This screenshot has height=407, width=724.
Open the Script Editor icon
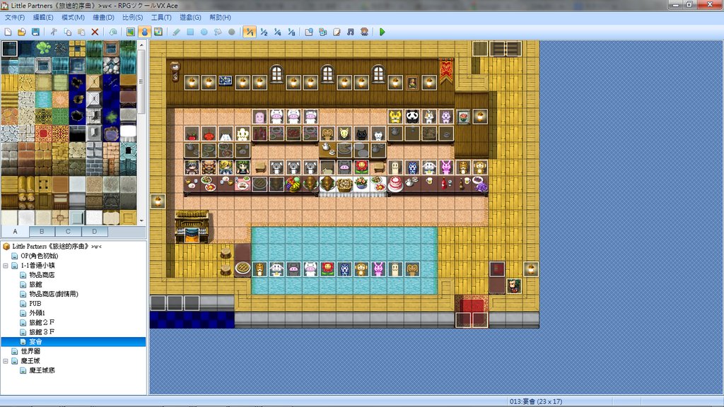[x=337, y=32]
